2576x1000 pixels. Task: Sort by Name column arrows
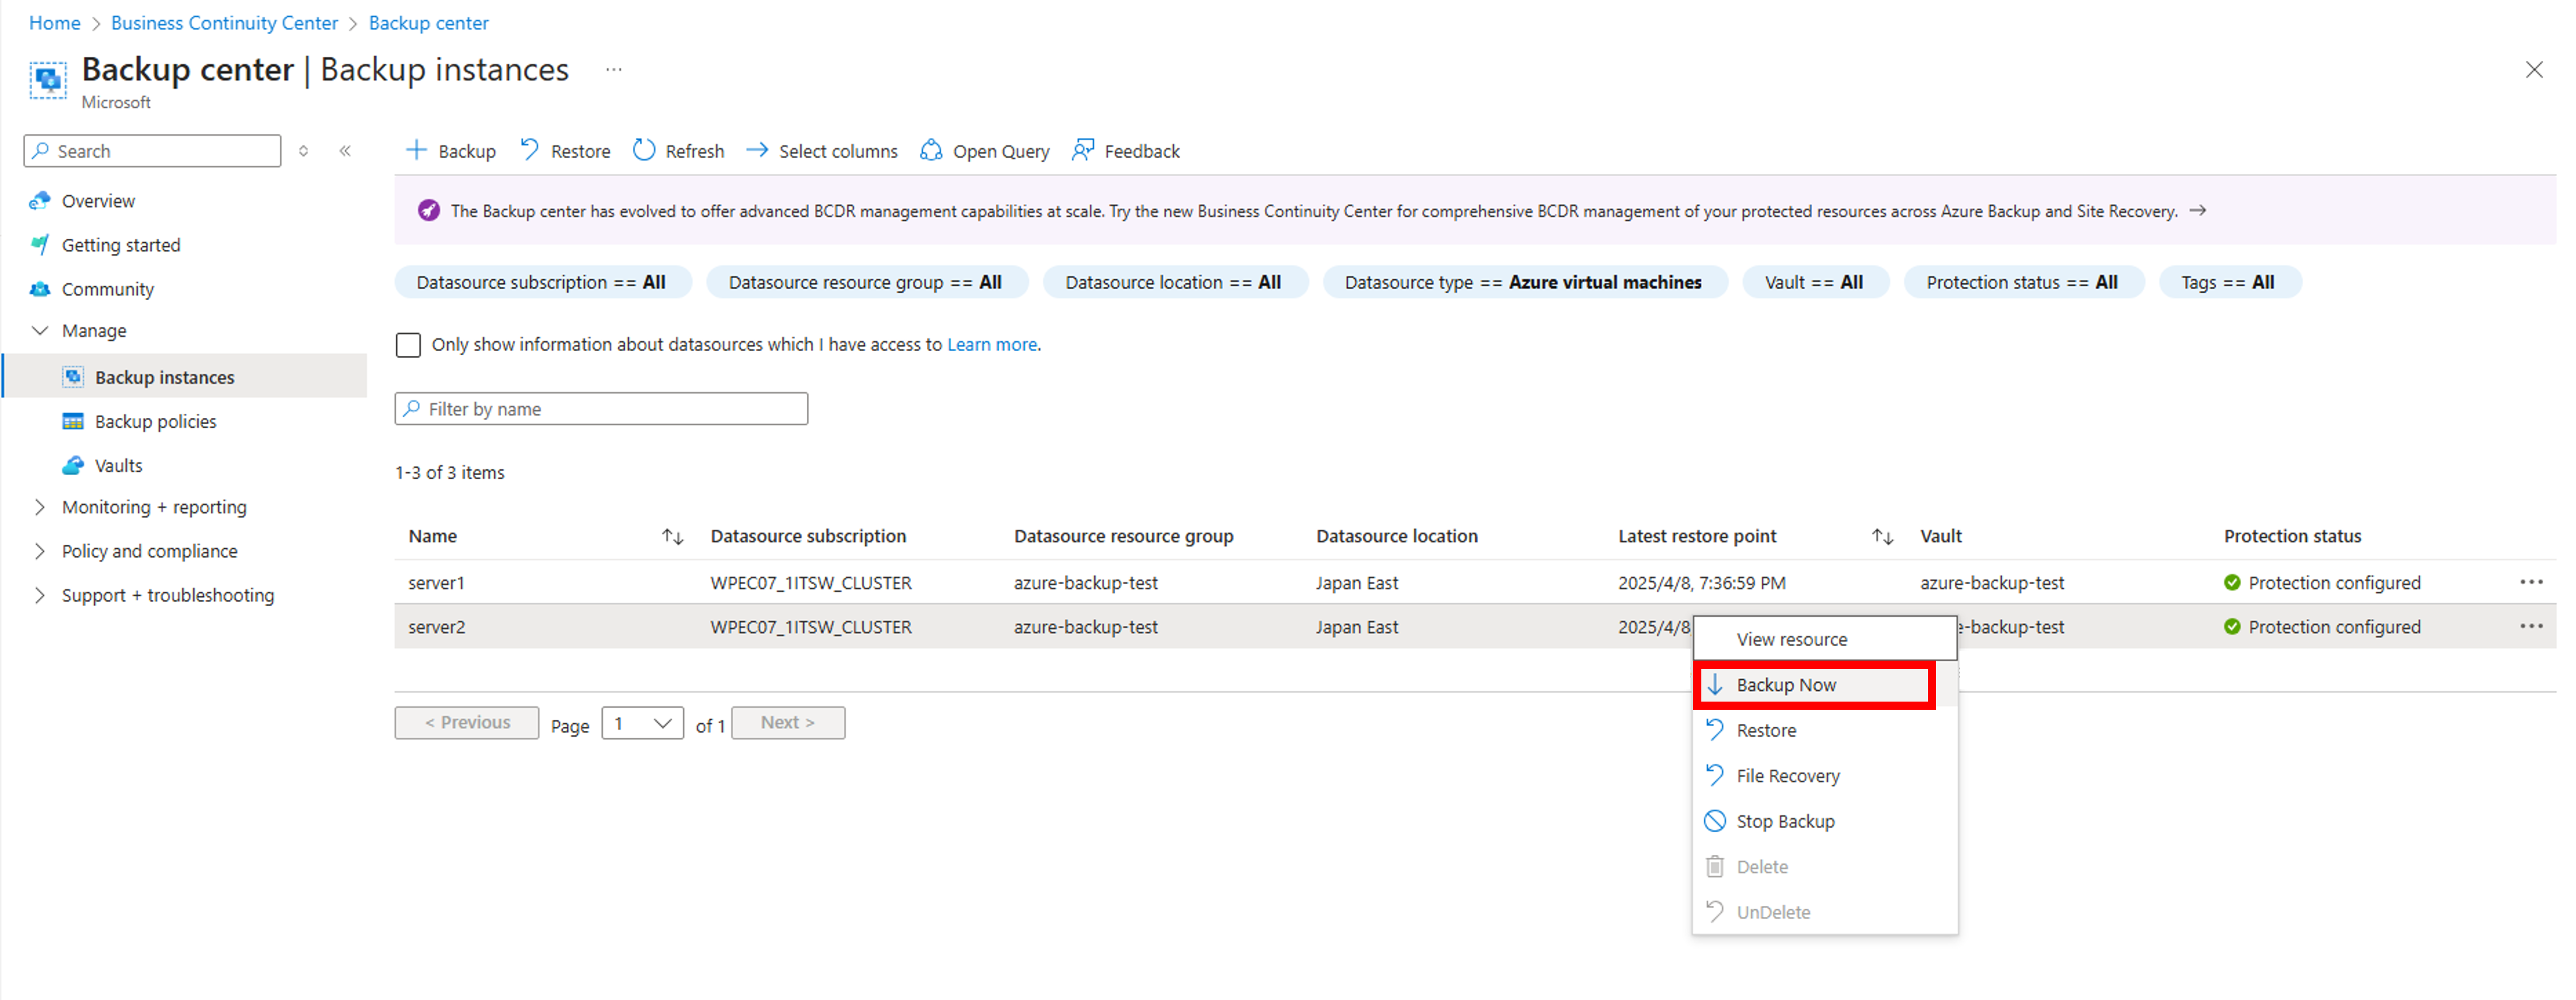672,537
